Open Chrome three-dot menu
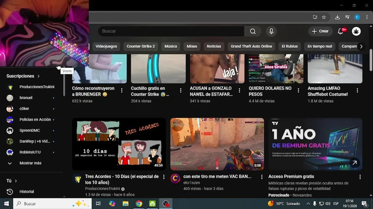Viewport: 373px width, 209px height. pos(367,17)
